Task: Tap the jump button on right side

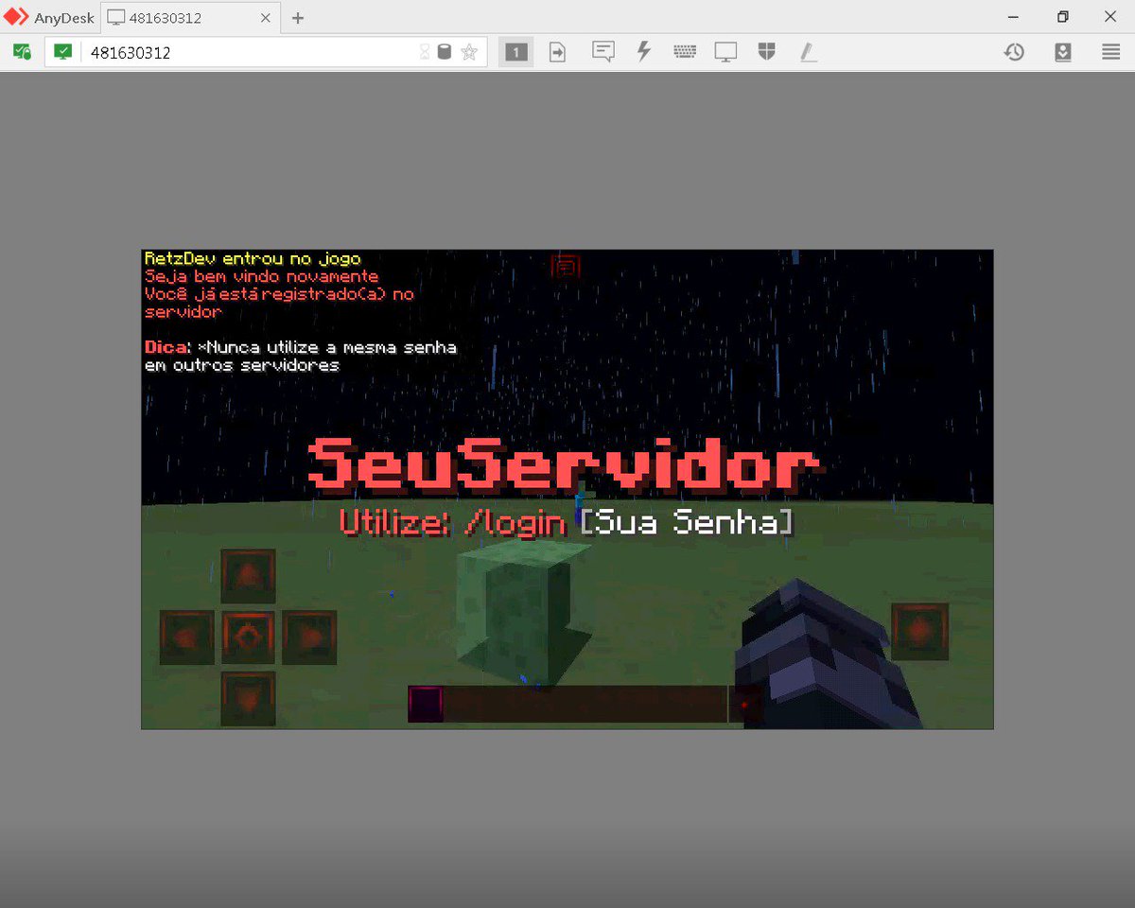Action: tap(919, 631)
